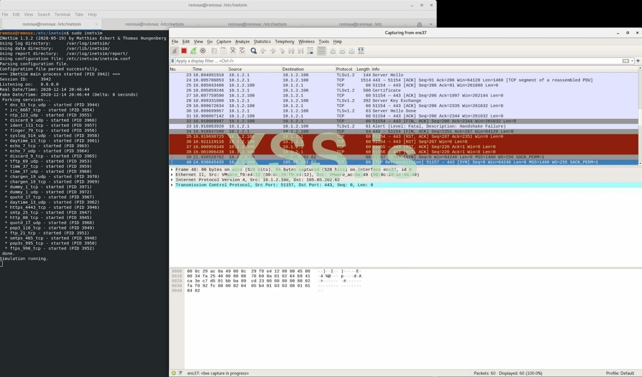Toggle packet colorize rules button
Screen dimensions: 642x377
tap(321, 51)
